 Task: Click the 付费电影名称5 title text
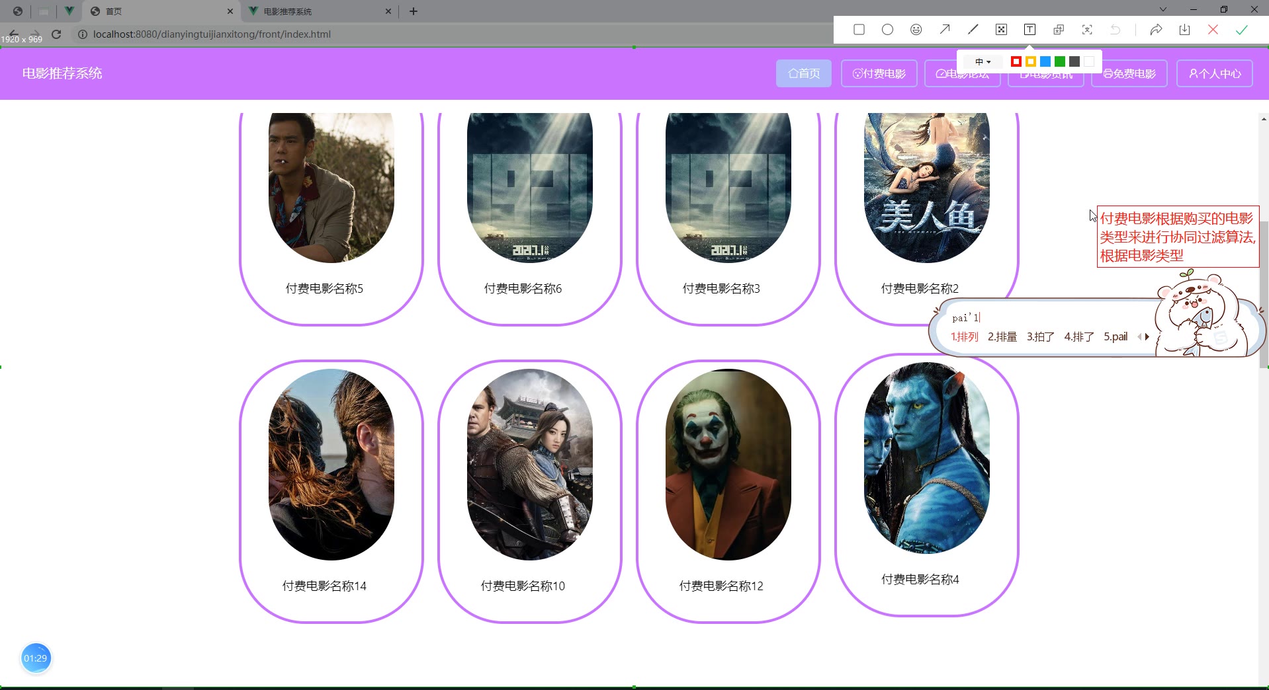324,289
